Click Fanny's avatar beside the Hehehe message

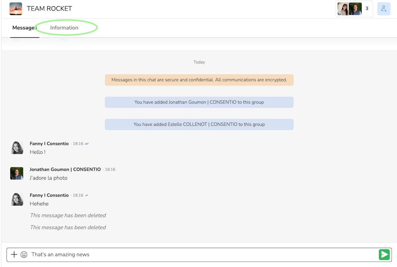[17, 199]
